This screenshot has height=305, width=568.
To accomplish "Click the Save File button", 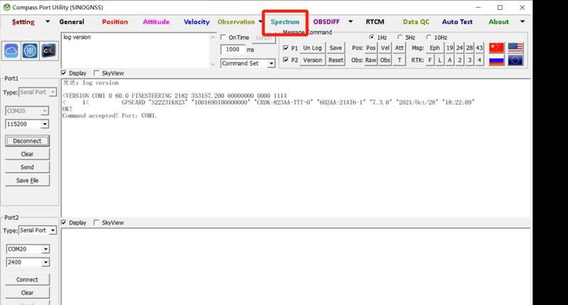I will click(27, 180).
